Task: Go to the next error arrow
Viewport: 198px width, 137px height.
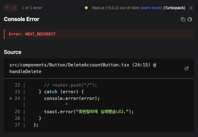Action: point(14,8)
